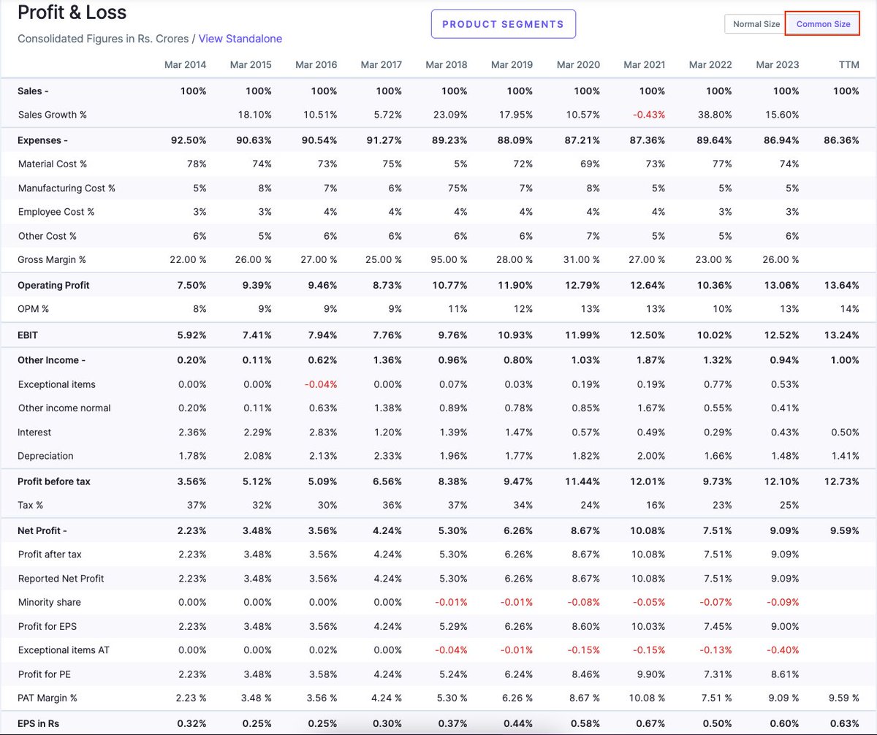Select the Tax % row label

(x=31, y=506)
